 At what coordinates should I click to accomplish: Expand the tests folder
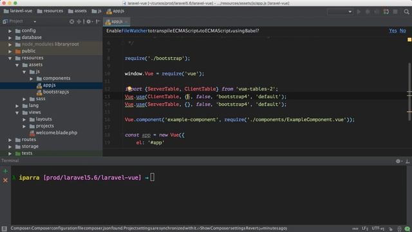[x=10, y=153]
